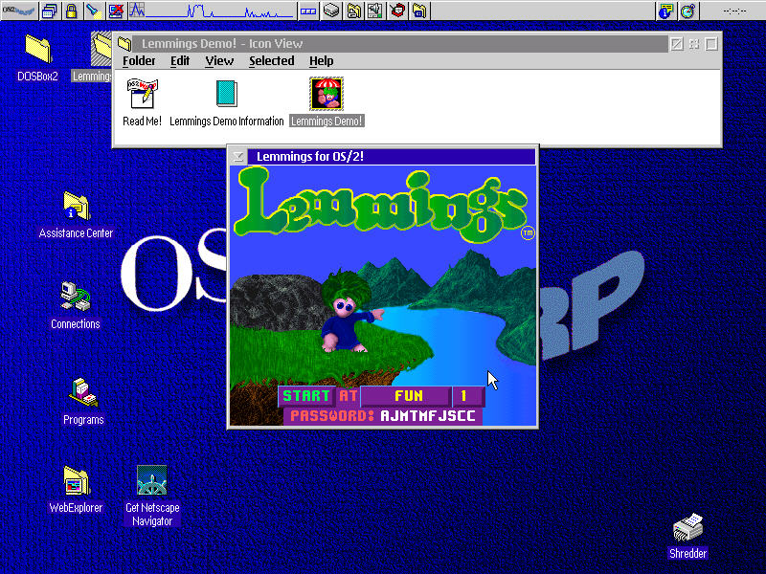Image resolution: width=766 pixels, height=574 pixels.
Task: Select the Lemmings Demo! program icon
Action: (327, 101)
